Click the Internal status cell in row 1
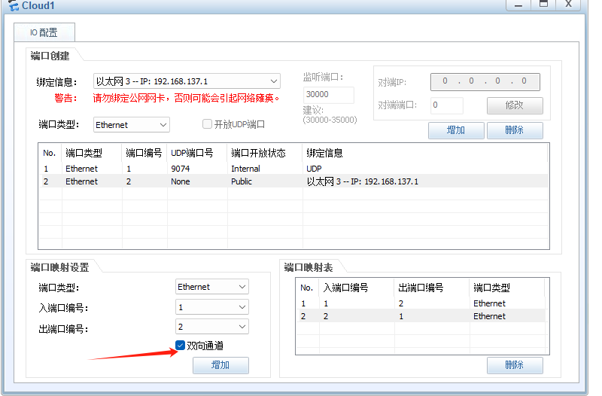The height and width of the screenshot is (396, 602). point(246,169)
